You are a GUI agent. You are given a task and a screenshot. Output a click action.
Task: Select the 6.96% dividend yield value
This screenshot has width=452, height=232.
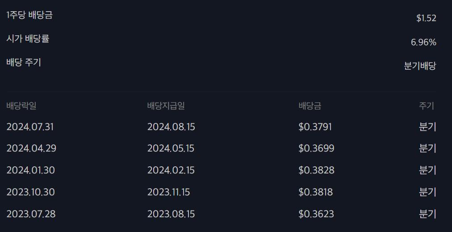pos(423,42)
